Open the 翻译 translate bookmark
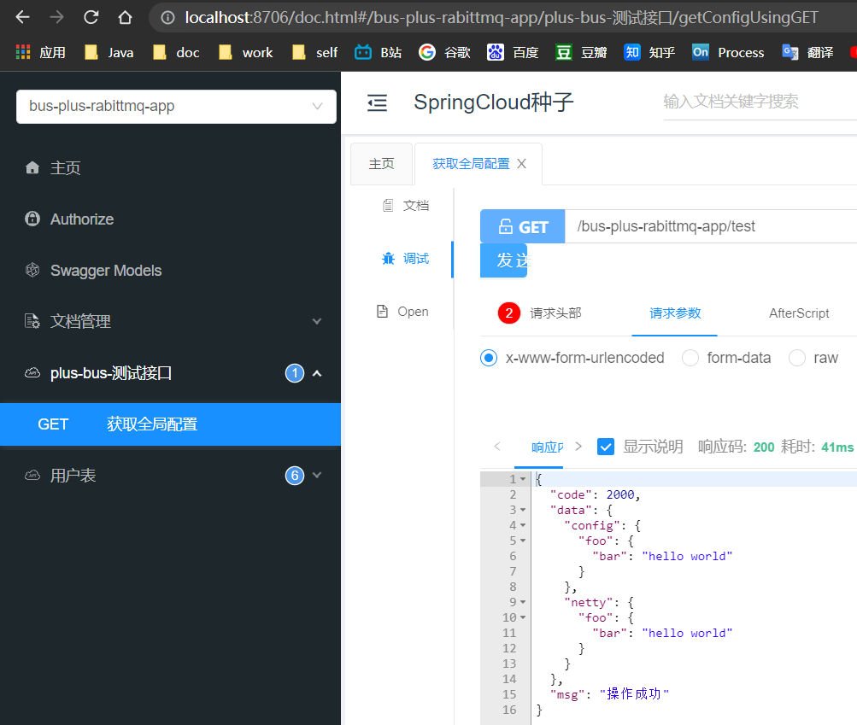 pos(807,52)
